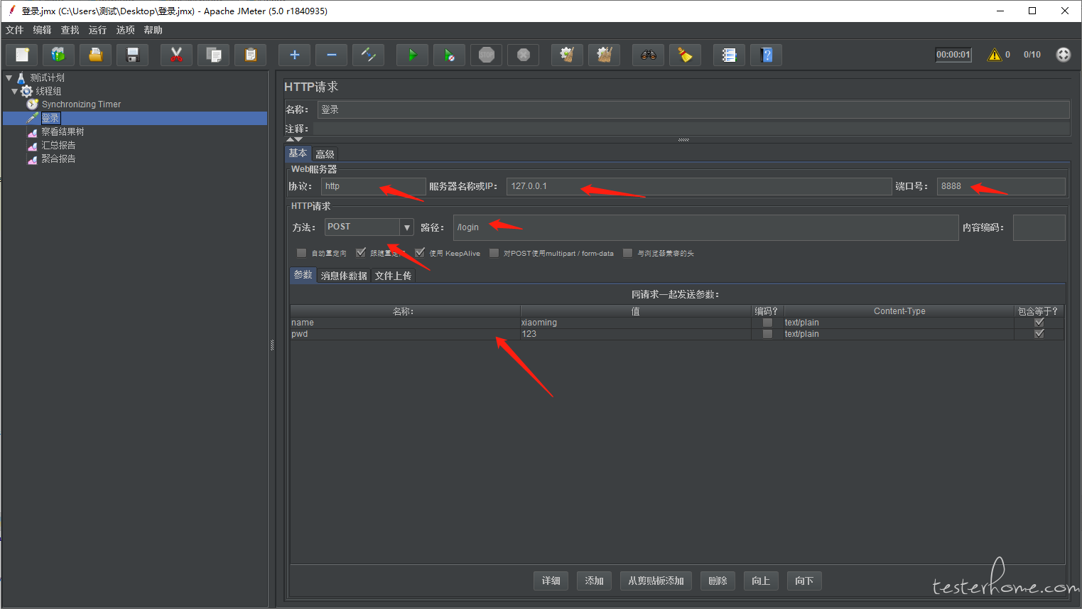Image resolution: width=1082 pixels, height=609 pixels.
Task: Open the 查找 menu
Action: click(x=70, y=30)
